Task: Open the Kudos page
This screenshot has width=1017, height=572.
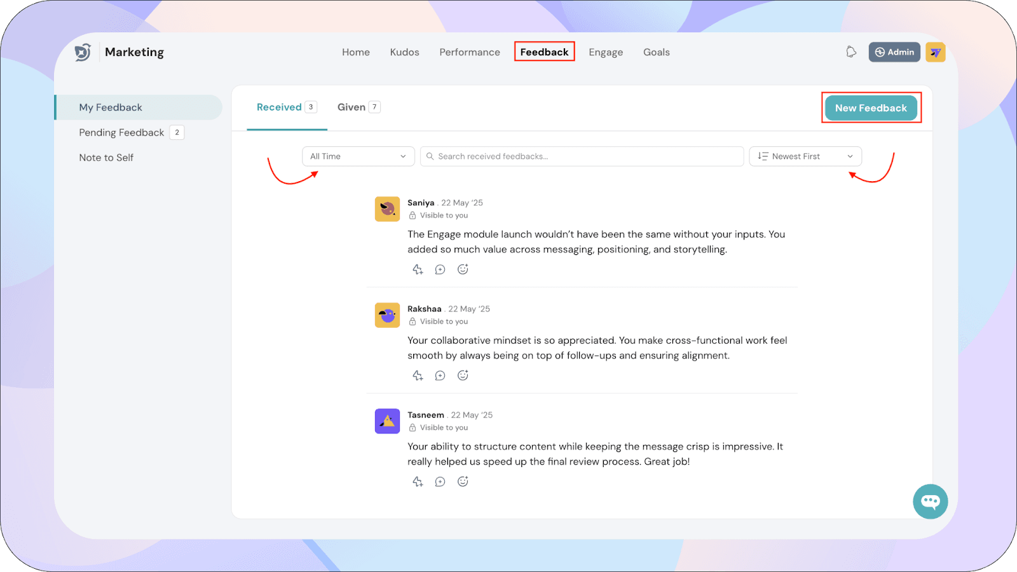Action: 404,52
